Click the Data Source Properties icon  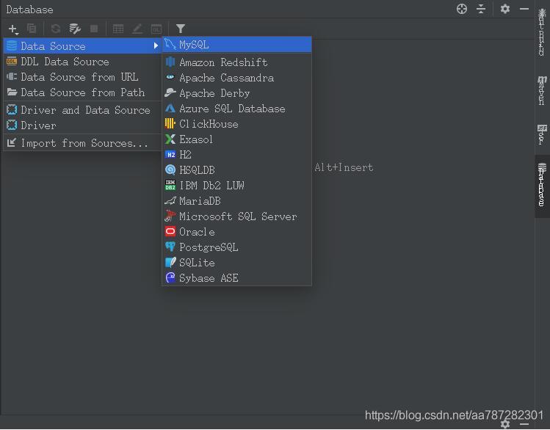(x=75, y=29)
